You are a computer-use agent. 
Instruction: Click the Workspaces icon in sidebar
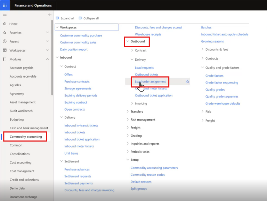pos(5,50)
